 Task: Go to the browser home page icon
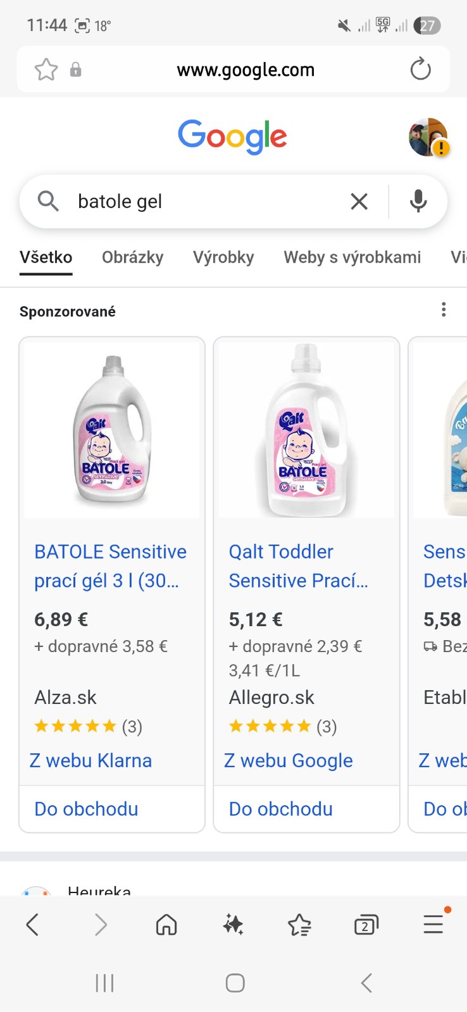click(x=166, y=925)
